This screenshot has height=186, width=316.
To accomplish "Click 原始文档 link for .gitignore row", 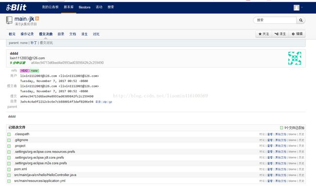I will [281, 140].
